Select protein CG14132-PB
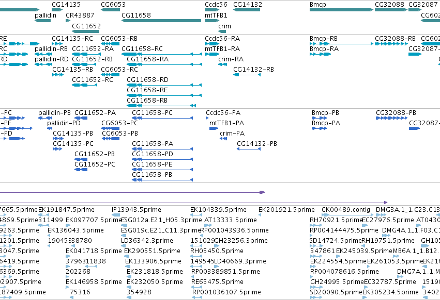The width and height of the screenshot is (440, 300). [x=257, y=144]
